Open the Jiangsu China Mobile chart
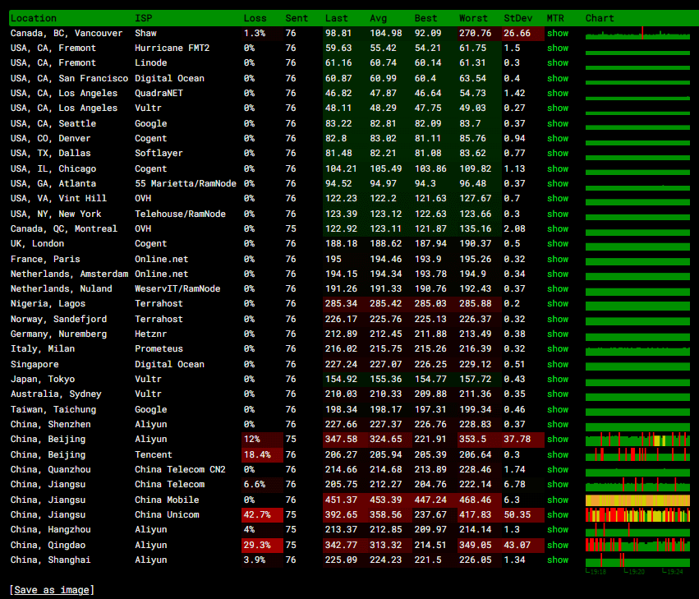699x599 pixels. coord(637,500)
